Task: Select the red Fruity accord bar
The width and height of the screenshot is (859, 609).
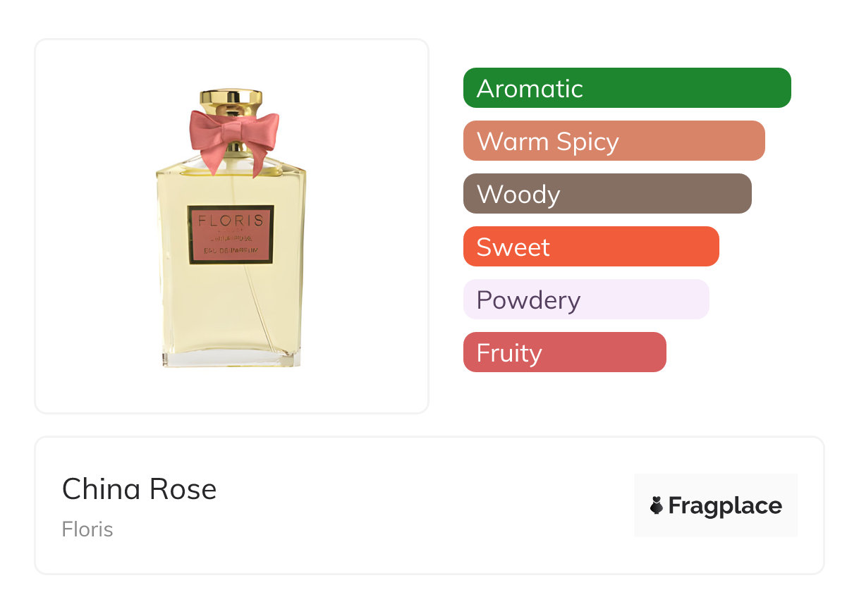Action: point(564,352)
